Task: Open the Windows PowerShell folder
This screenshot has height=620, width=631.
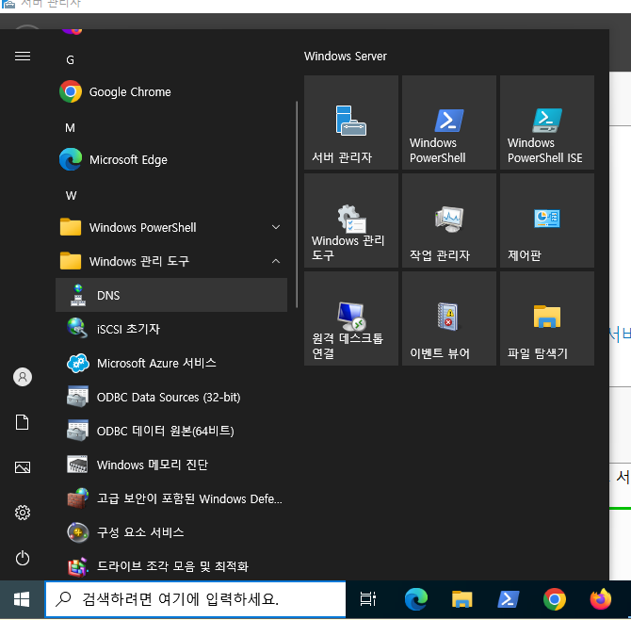Action: coord(171,227)
